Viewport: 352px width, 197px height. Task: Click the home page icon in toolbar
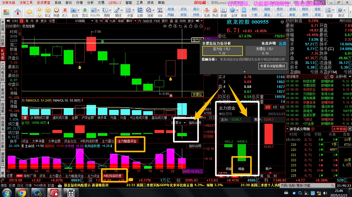(18, 12)
